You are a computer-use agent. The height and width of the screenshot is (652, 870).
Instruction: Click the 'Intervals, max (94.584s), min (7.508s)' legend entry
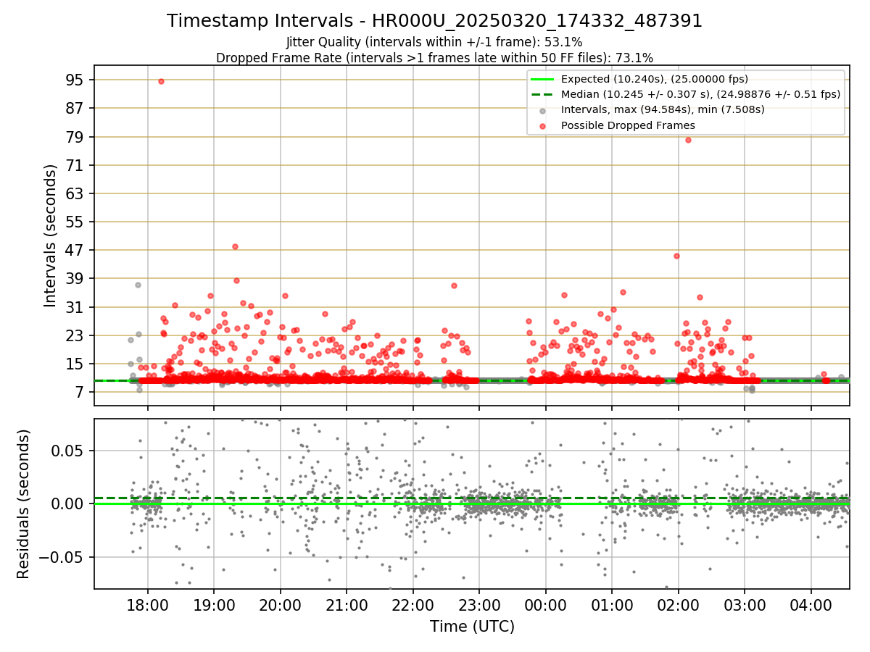[663, 109]
